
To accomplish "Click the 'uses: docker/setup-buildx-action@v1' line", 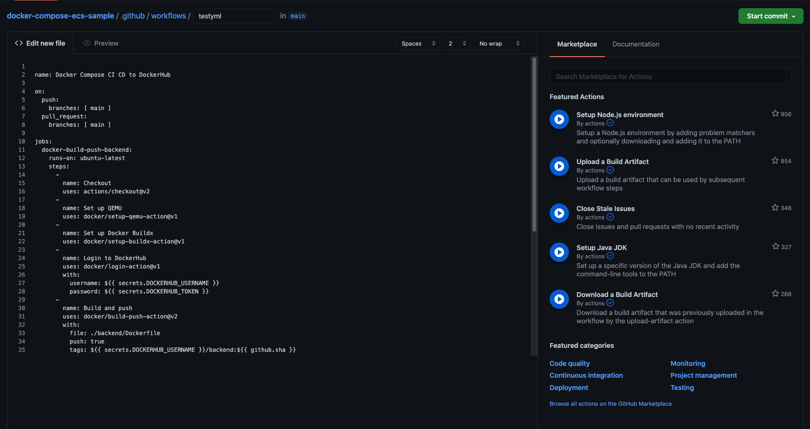I will 124,241.
